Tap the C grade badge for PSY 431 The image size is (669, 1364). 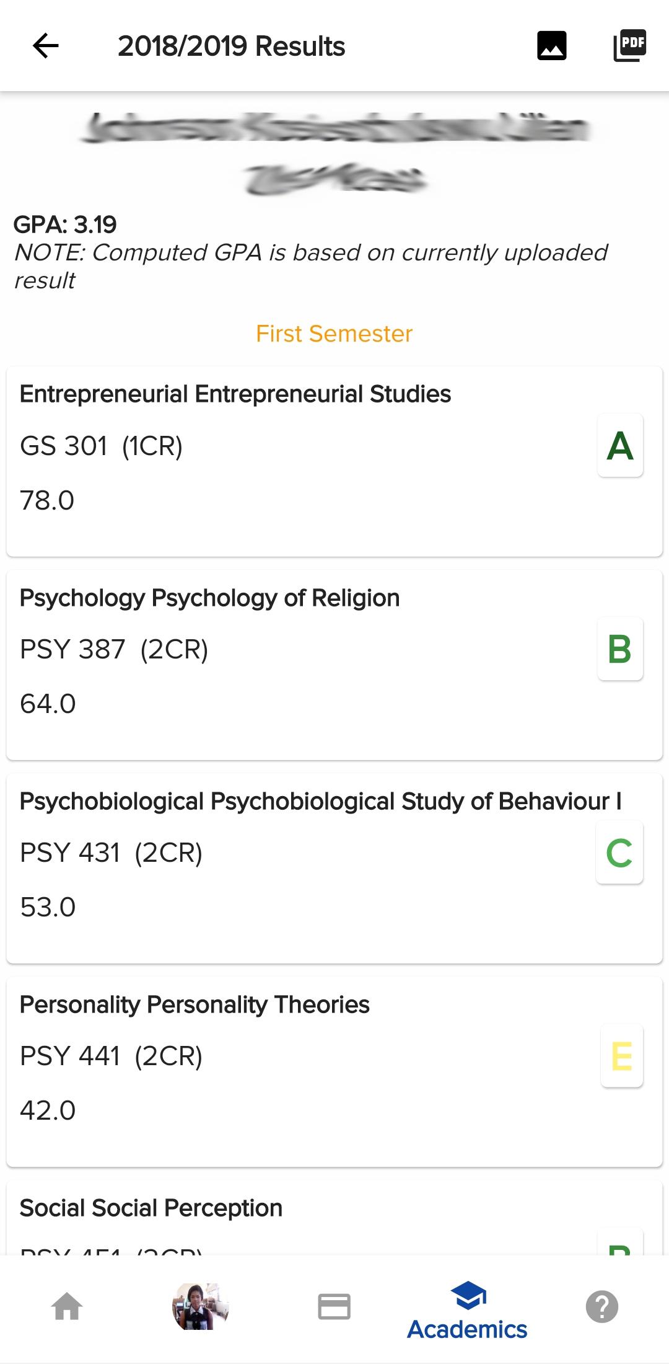(619, 852)
